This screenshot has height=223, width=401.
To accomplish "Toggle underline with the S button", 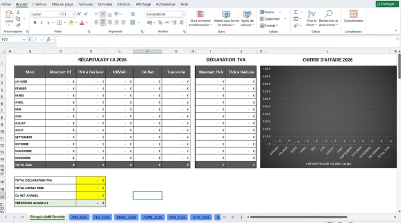I will (x=48, y=22).
